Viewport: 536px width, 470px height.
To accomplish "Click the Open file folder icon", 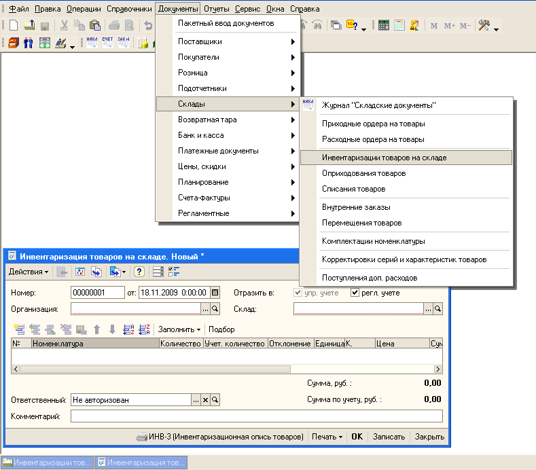I will click(x=29, y=25).
